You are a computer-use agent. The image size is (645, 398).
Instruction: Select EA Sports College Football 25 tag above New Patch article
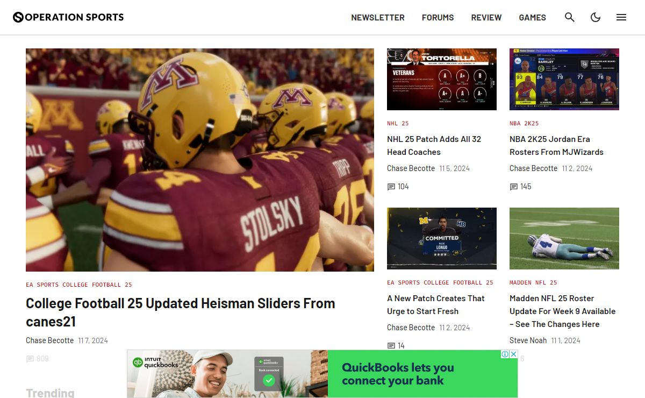pos(440,282)
